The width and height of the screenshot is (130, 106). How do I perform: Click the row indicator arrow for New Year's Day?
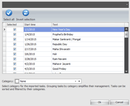click(x=4, y=29)
